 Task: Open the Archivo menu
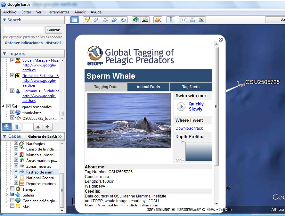click(10, 12)
